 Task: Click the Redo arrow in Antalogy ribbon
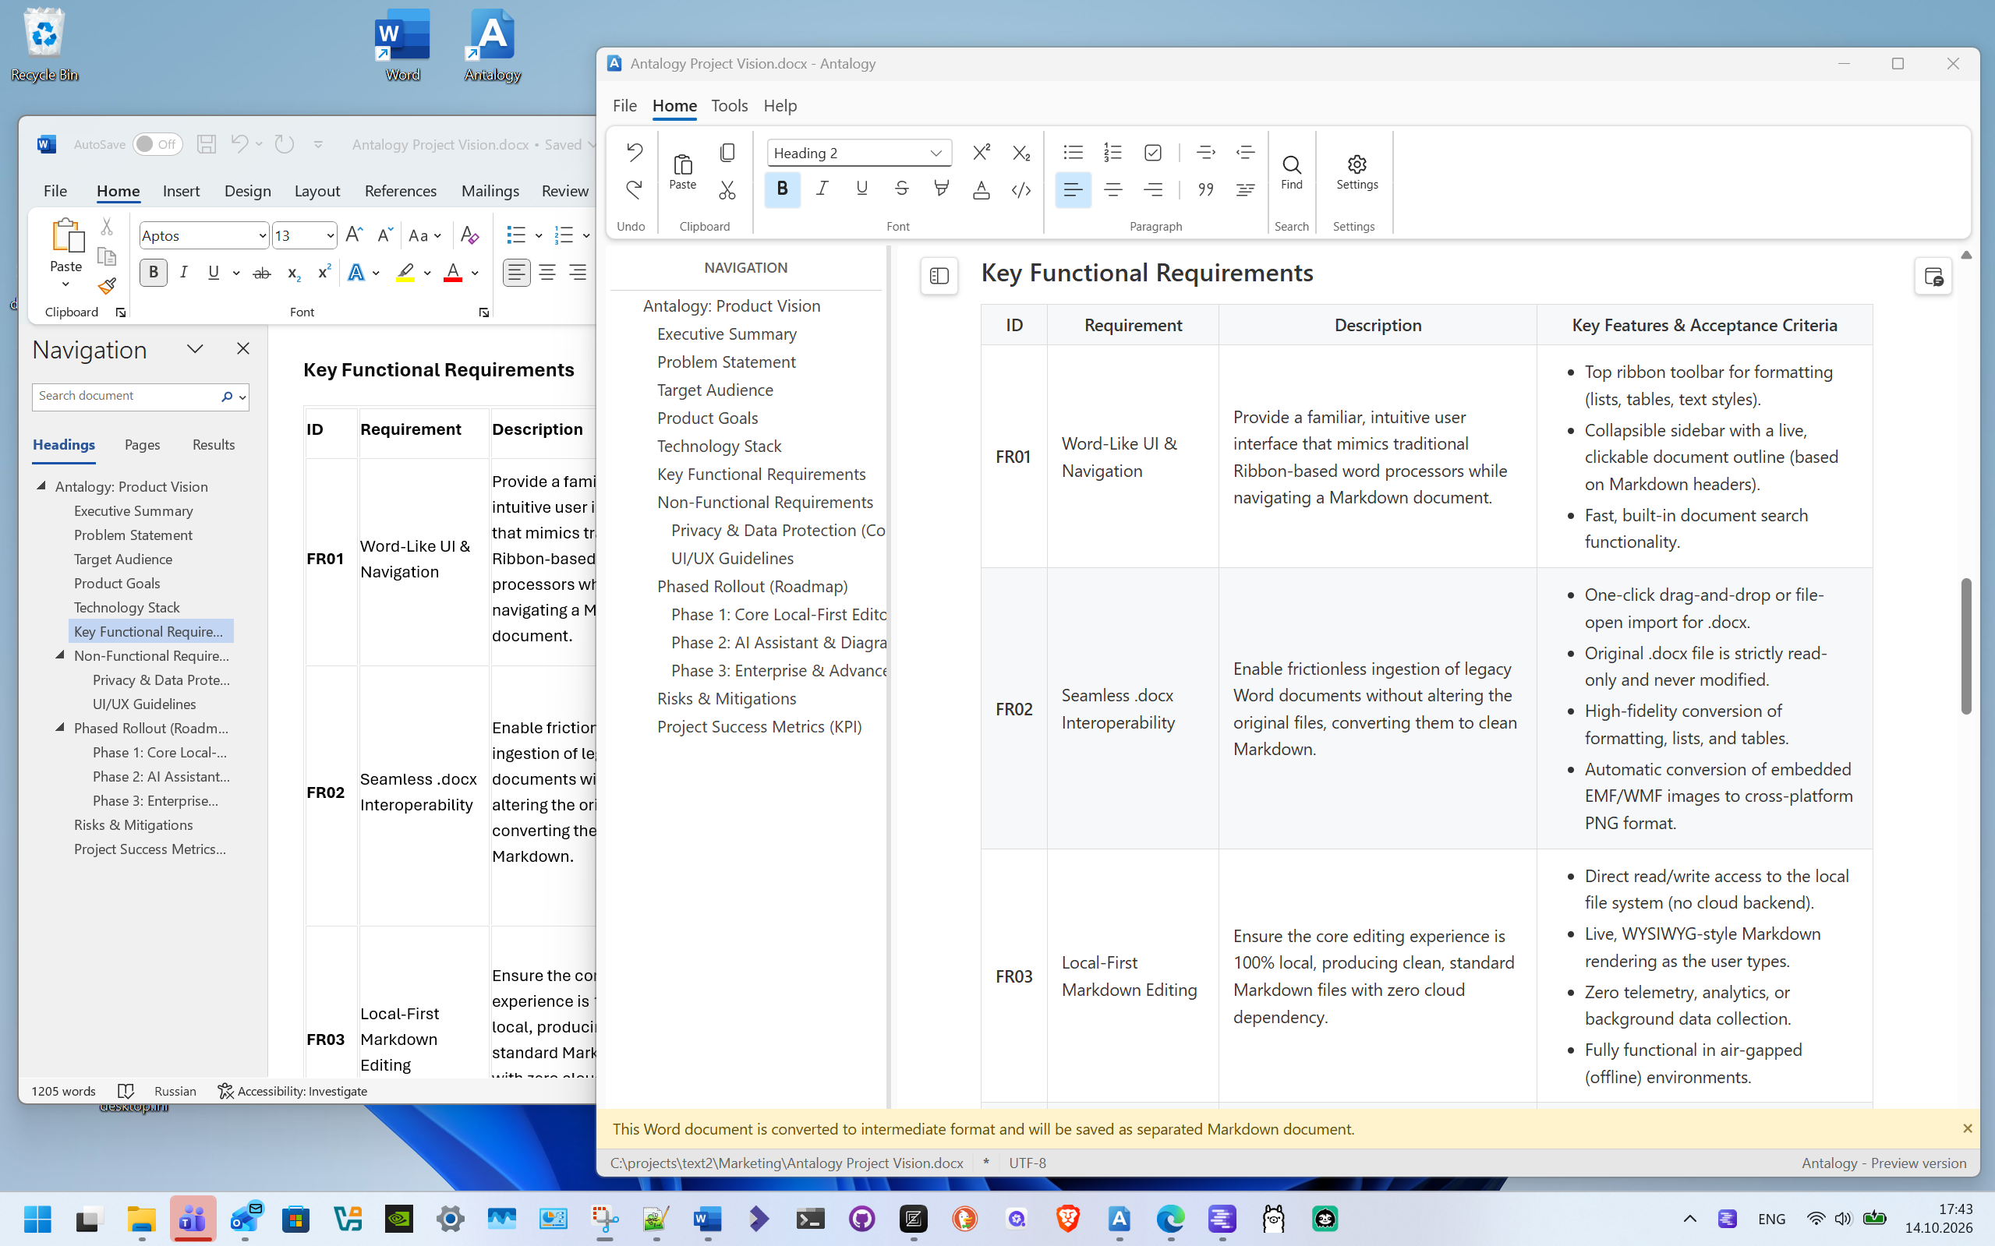pos(633,189)
